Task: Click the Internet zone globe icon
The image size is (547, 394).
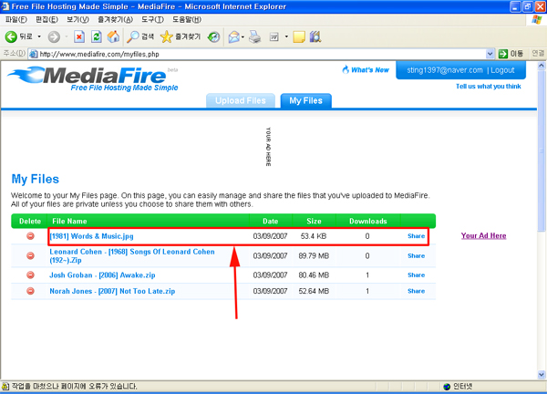Action: 447,387
